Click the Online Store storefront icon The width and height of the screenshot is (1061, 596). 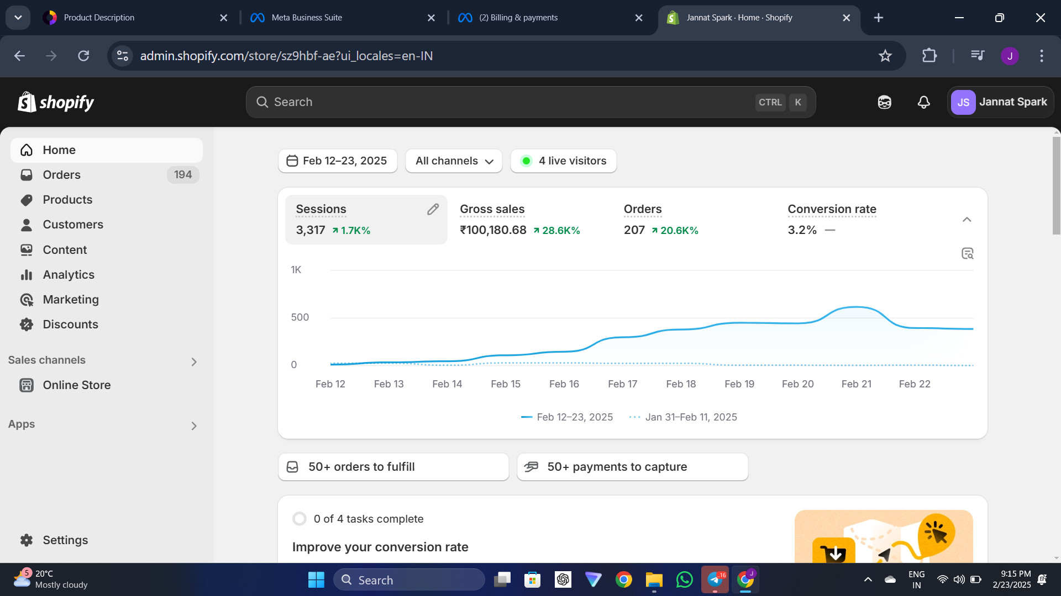tap(27, 385)
